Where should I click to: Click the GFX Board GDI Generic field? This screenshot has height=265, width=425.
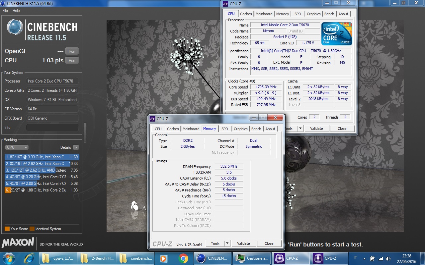[x=52, y=118]
